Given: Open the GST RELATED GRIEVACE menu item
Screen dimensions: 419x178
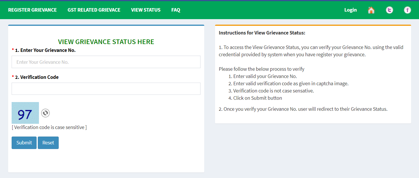Looking at the screenshot, I should pos(94,10).
